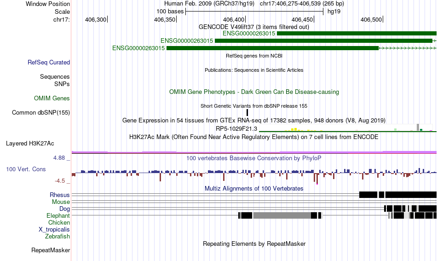Click the 'Window Position' track label
The height and width of the screenshot is (261, 437).
[x=48, y=4]
